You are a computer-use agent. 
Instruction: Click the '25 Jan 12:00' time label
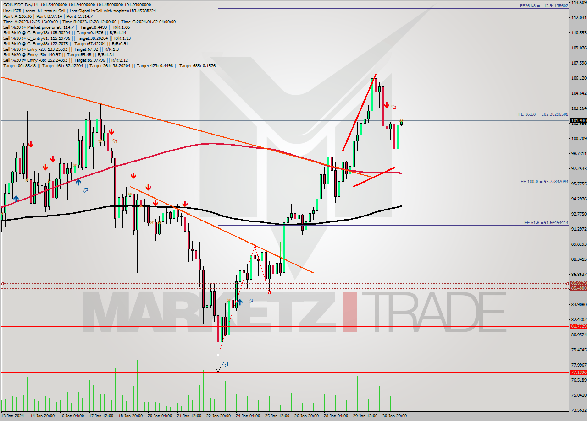277,416
